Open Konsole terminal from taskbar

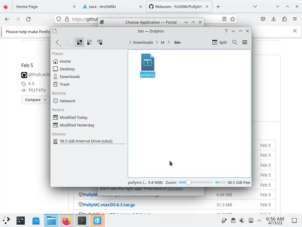click(82, 220)
